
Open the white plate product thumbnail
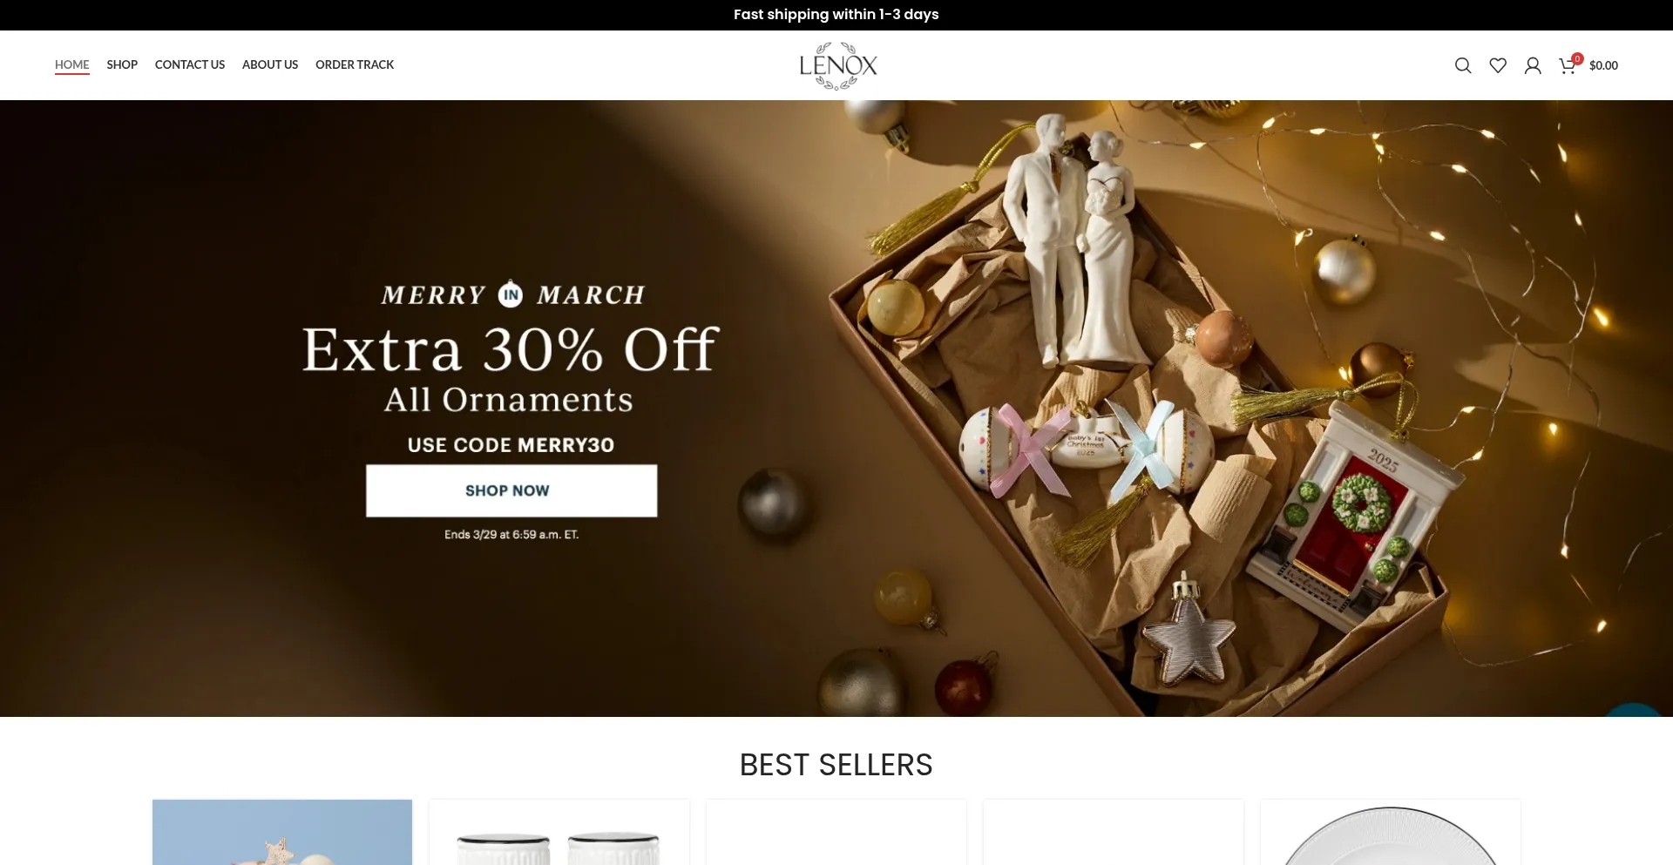[1391, 832]
